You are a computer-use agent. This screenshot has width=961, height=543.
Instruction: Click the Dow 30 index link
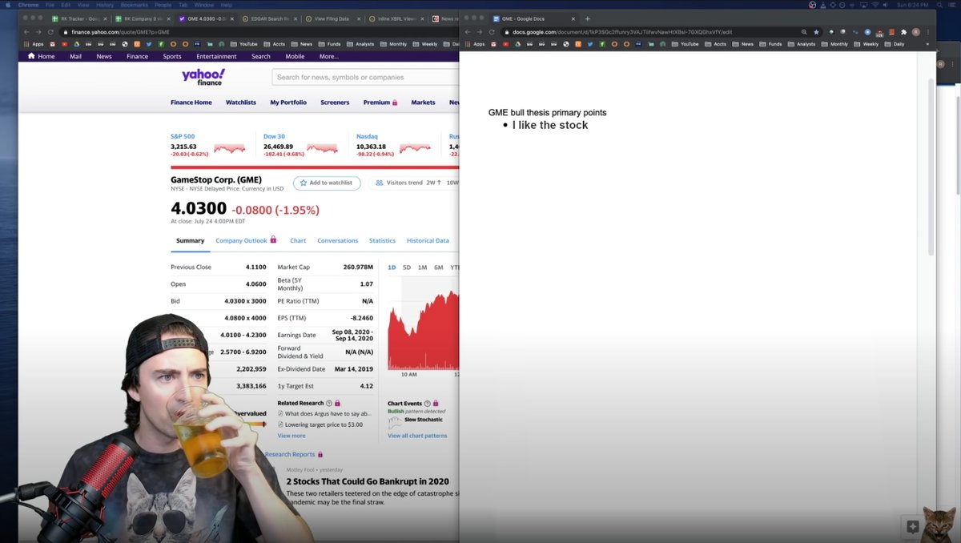pyautogui.click(x=272, y=136)
